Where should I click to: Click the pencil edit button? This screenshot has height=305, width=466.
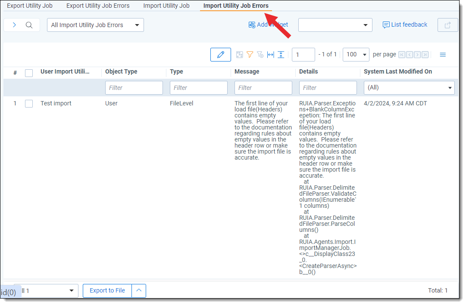tap(221, 55)
